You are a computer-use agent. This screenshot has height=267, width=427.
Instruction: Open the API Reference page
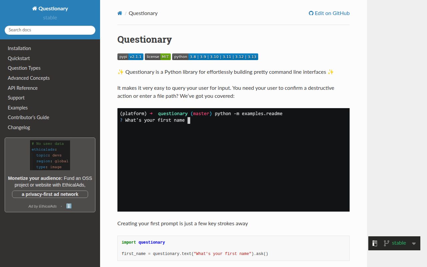(x=23, y=88)
